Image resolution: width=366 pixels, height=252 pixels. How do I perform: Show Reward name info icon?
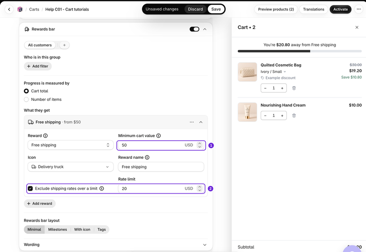tap(147, 157)
